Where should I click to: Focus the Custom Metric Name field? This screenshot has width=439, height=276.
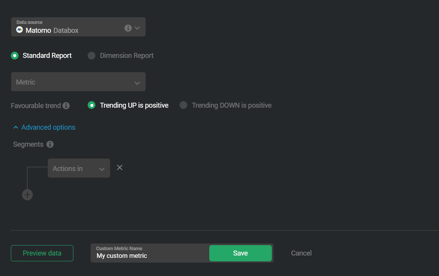tap(150, 253)
